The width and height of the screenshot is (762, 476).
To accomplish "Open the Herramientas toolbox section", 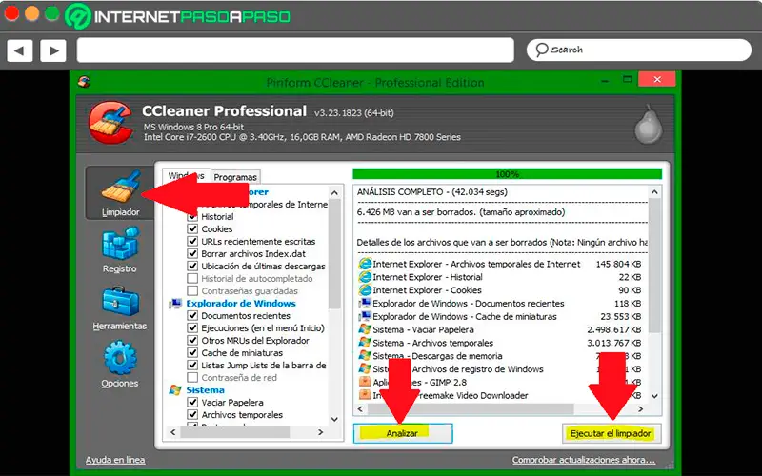I will pos(120,307).
